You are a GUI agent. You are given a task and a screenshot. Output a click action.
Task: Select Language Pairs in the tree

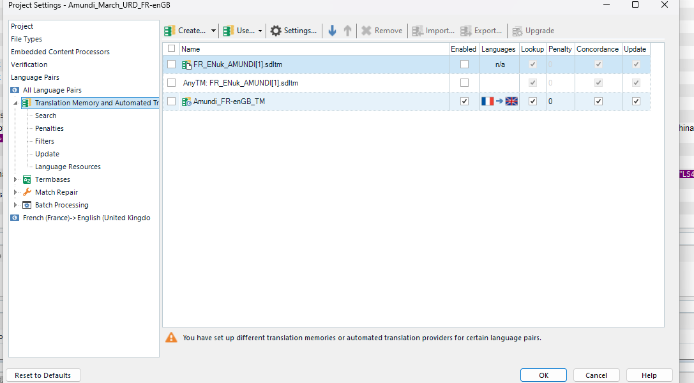(x=35, y=77)
